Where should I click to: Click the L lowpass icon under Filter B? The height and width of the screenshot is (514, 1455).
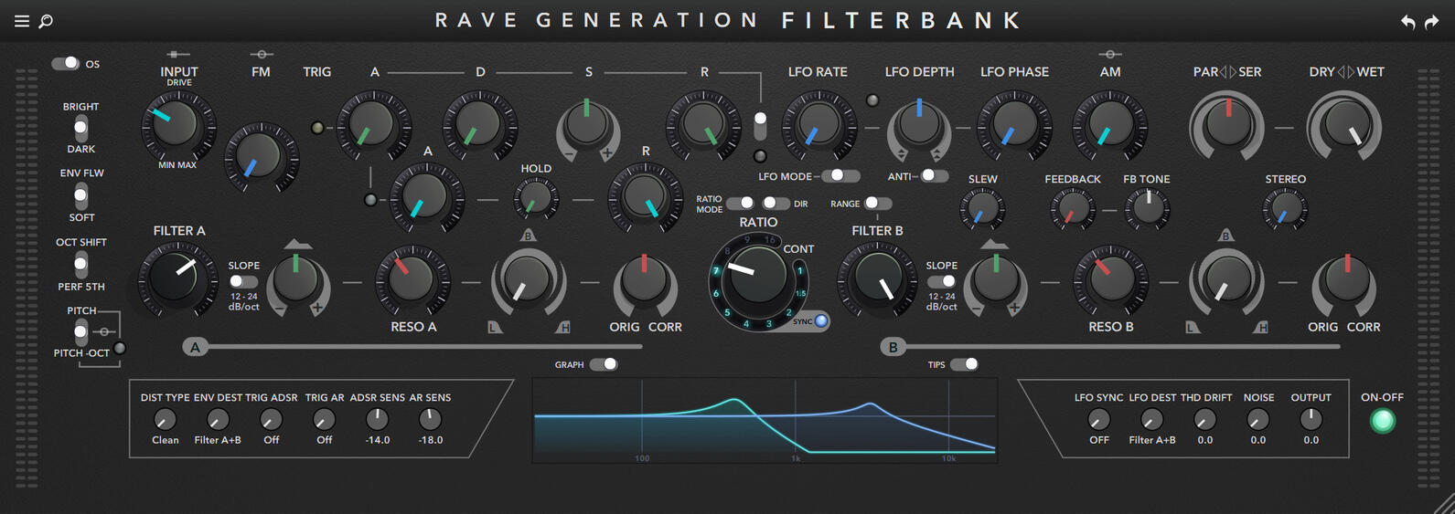pyautogui.click(x=1193, y=327)
